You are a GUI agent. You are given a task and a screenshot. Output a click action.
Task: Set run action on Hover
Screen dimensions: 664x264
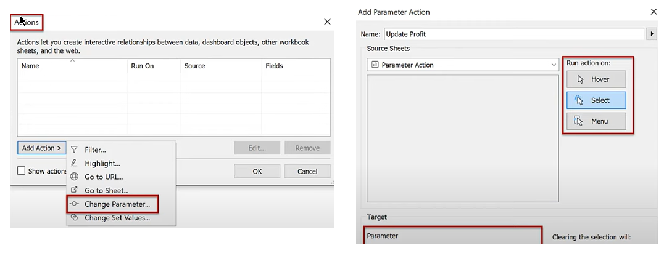click(x=596, y=79)
